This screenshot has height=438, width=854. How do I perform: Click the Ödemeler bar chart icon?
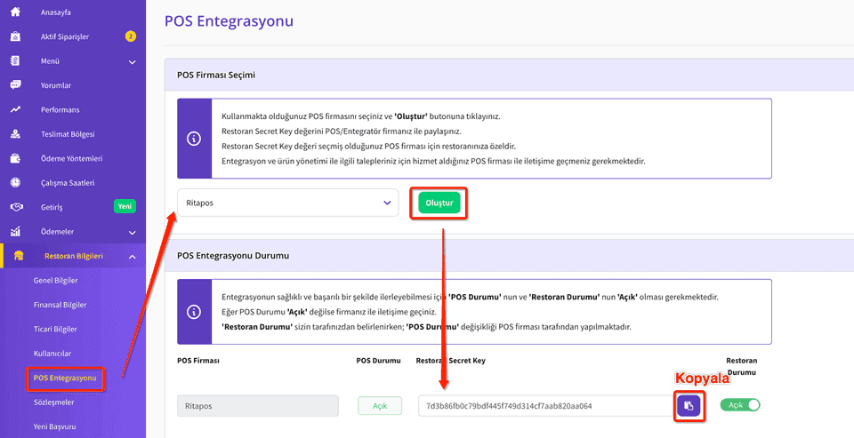tap(15, 232)
